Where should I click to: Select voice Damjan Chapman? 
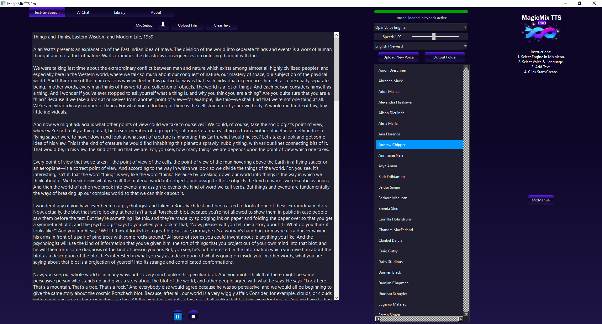click(x=420, y=283)
